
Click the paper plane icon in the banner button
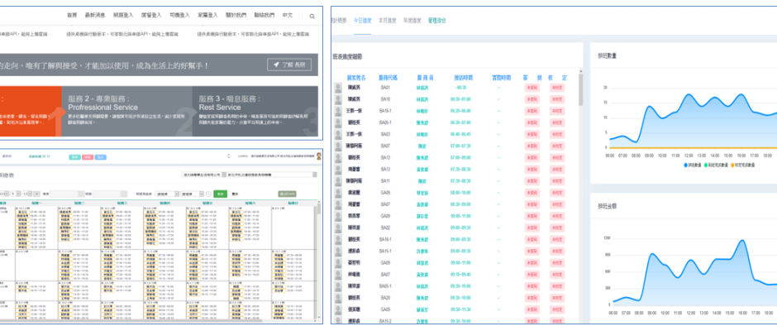tap(276, 64)
